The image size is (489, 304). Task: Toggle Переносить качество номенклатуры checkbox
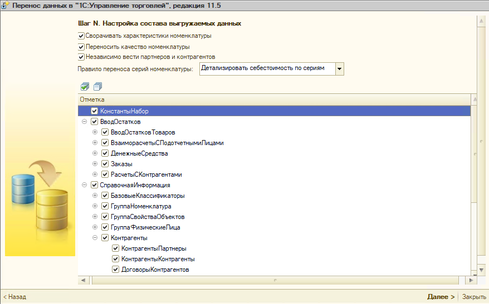[x=81, y=47]
